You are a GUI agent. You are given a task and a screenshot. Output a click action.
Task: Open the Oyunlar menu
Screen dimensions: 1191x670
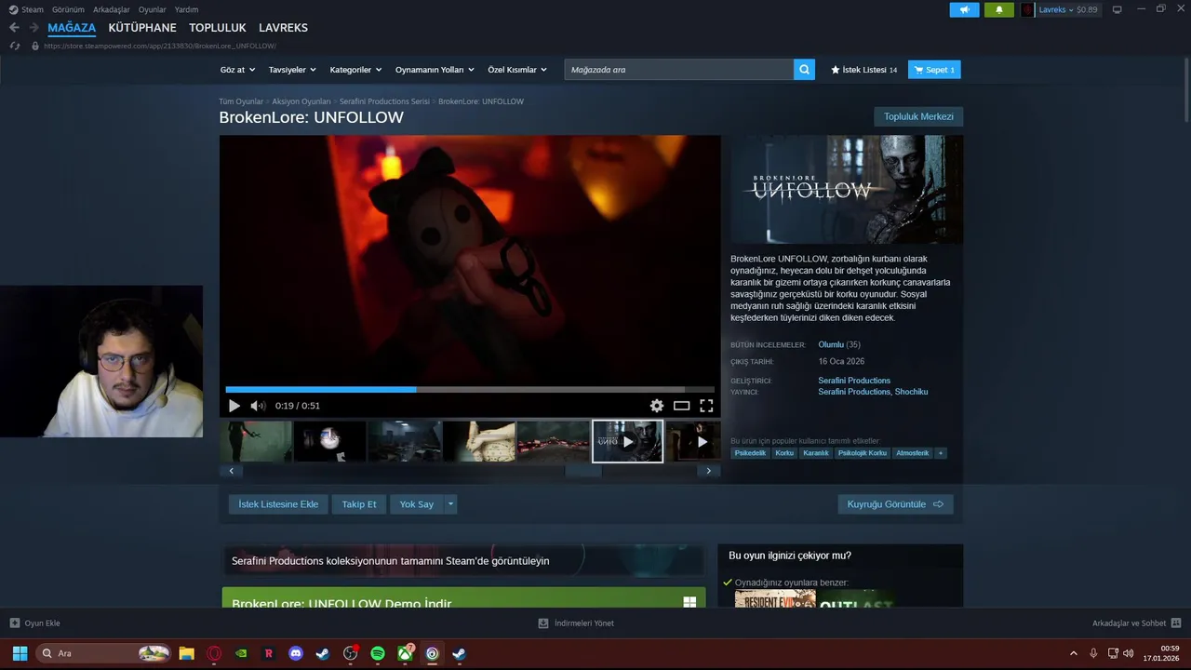(153, 9)
